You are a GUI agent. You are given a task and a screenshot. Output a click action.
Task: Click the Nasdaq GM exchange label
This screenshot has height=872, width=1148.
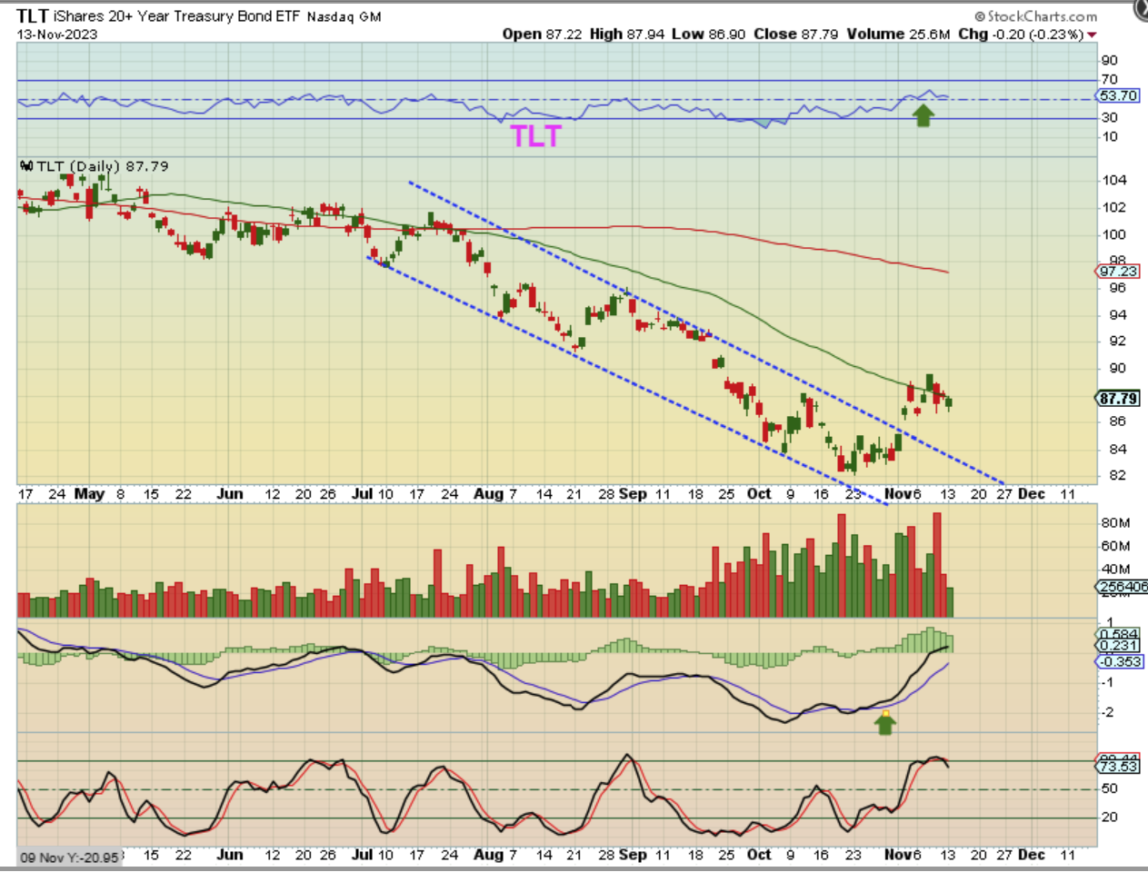344,16
